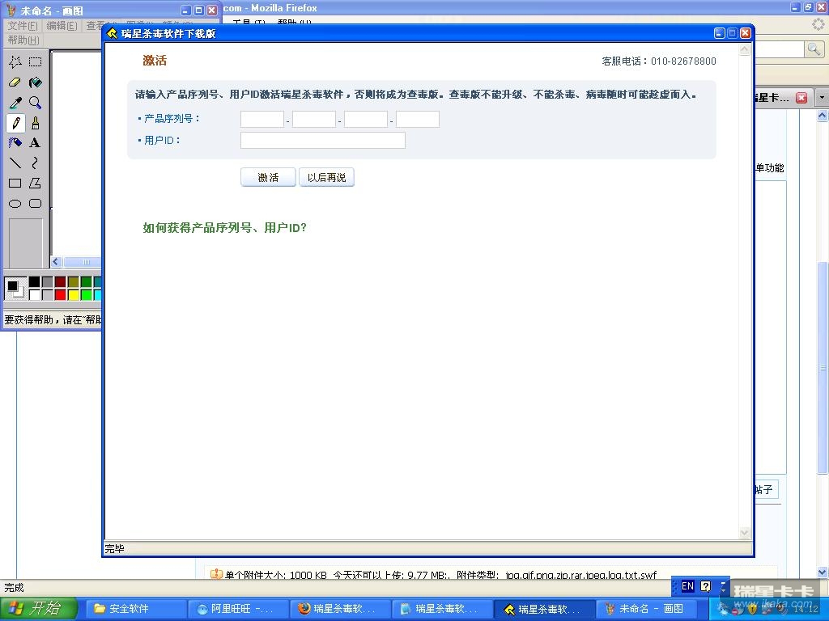Select the Free-Form Select tool in Paint
Viewport: 829px width, 621px height.
[15, 61]
